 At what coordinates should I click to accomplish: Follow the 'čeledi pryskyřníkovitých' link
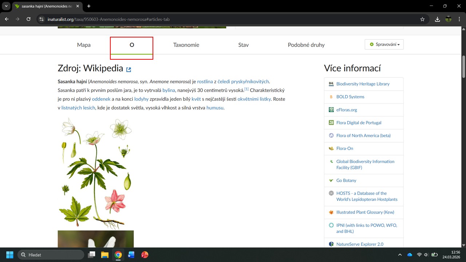[x=243, y=82]
